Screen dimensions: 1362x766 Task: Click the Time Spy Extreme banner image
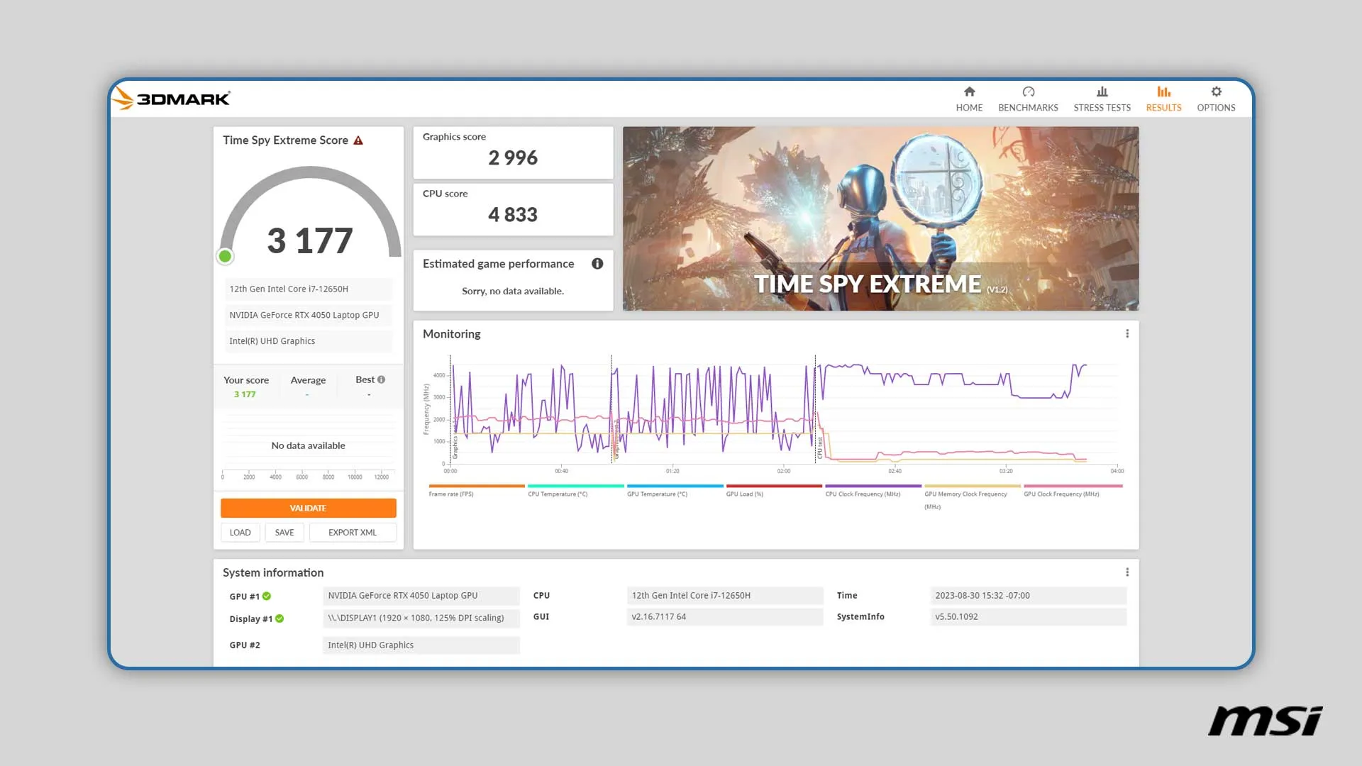pyautogui.click(x=880, y=218)
